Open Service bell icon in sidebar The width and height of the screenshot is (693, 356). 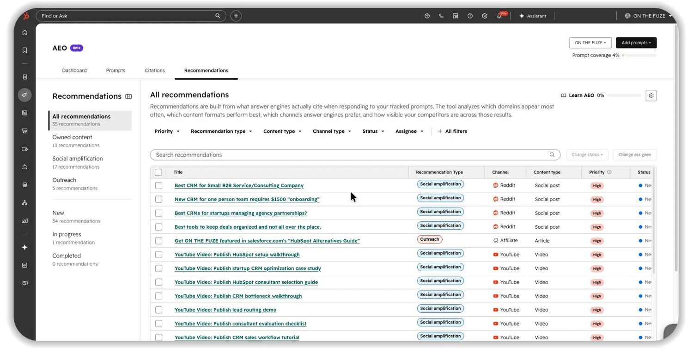pos(25,167)
